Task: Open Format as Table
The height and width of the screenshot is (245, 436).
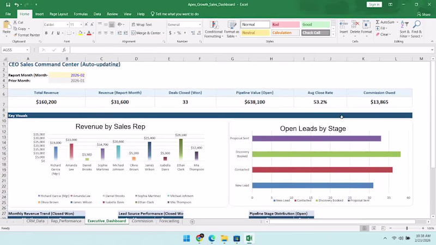Action: [232, 29]
